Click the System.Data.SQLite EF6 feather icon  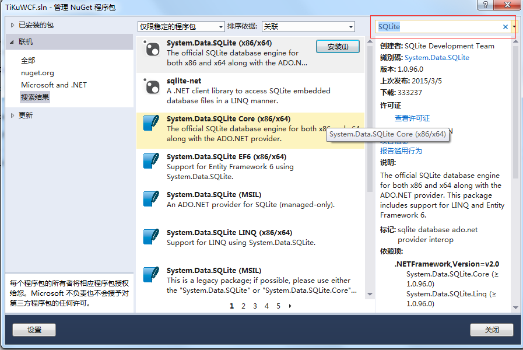(151, 161)
